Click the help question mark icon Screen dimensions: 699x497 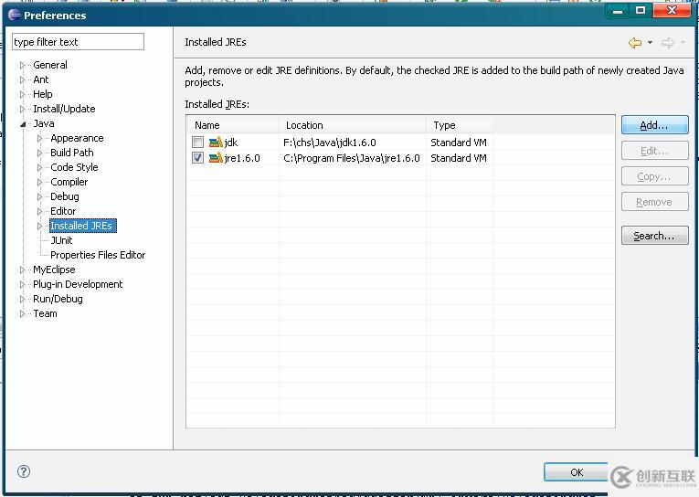(24, 471)
